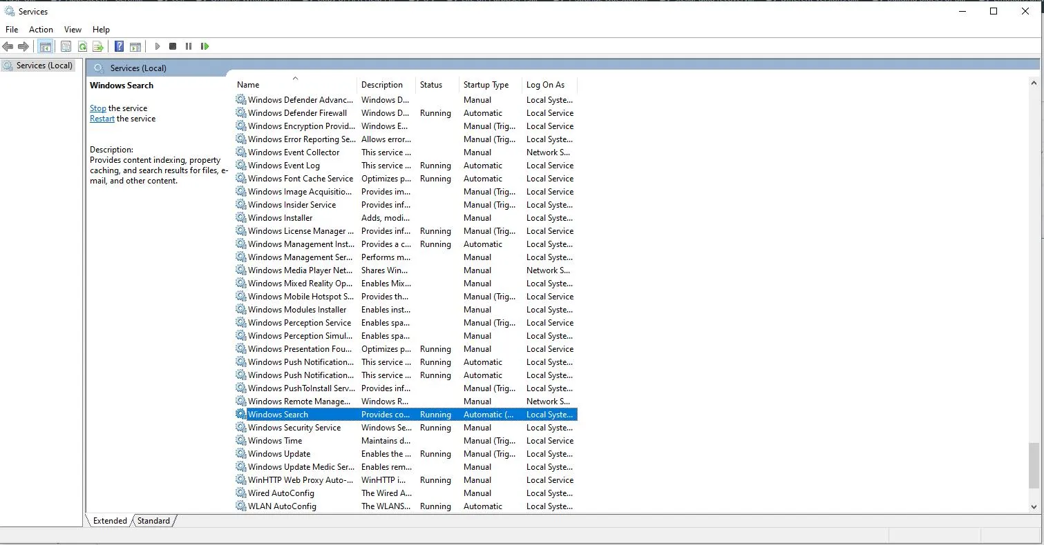This screenshot has width=1044, height=545.
Task: Select the Windows Event Collector row
Action: click(406, 152)
